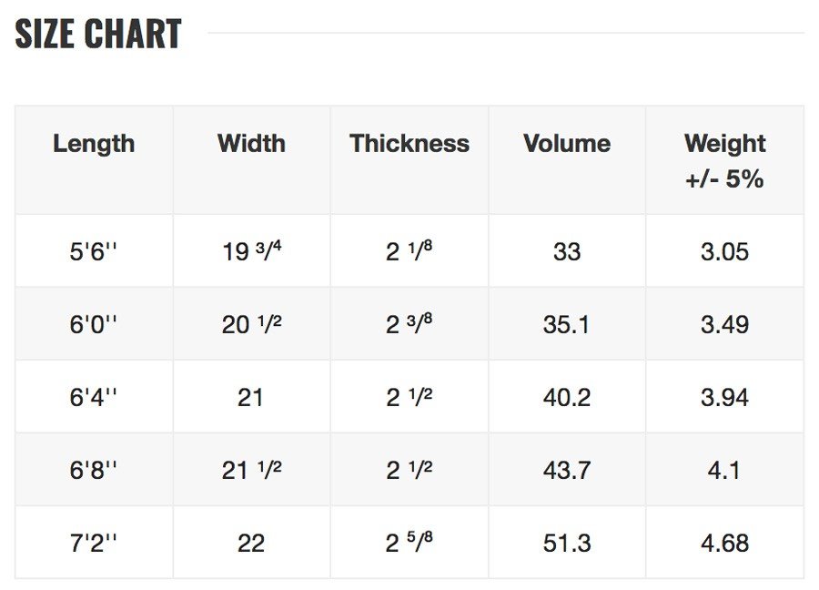Screen dimensions: 819x590
Task: Select the 51.3 volume cell
Action: tap(567, 543)
